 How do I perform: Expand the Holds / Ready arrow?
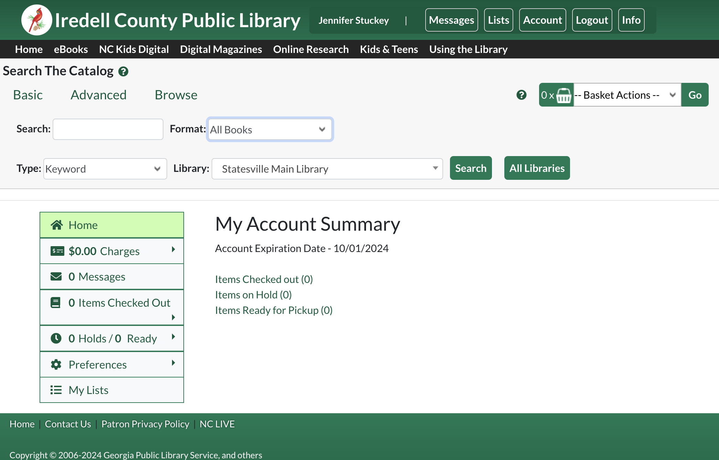click(173, 337)
